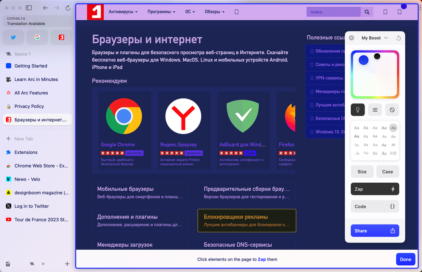Select the symbols dingbat font swatch
The image size is (422, 272).
(393, 153)
